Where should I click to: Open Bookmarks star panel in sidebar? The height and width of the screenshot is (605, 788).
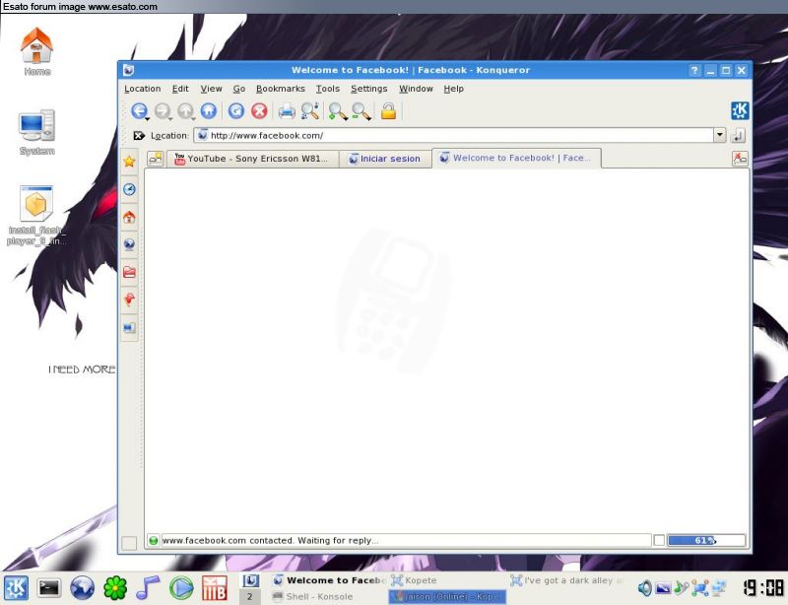[x=129, y=162]
